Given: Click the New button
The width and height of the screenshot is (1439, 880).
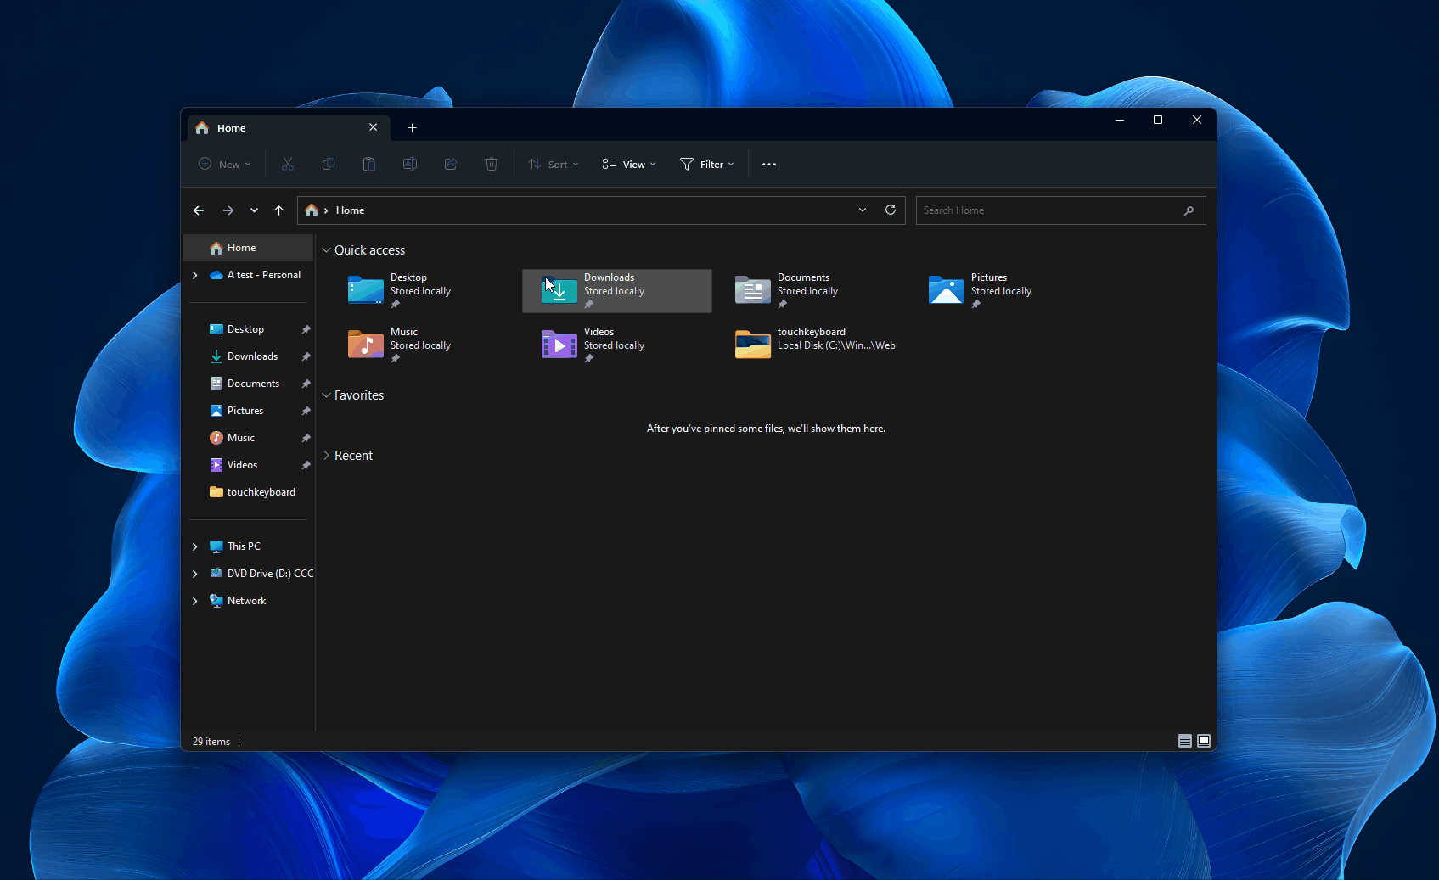Looking at the screenshot, I should coord(224,164).
